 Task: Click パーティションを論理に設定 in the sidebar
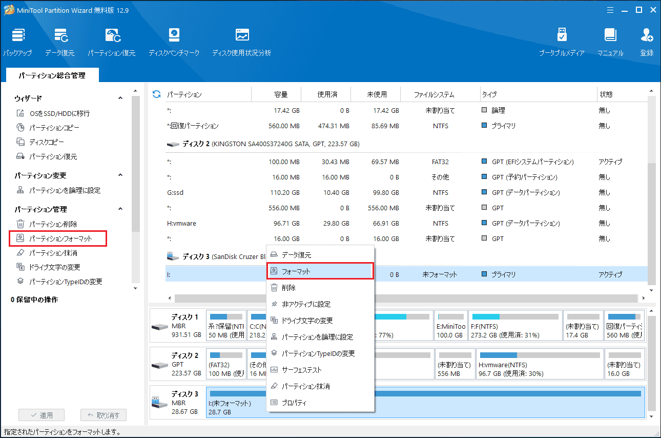click(58, 190)
